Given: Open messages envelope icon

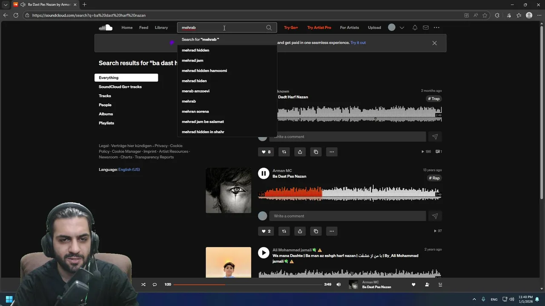Looking at the screenshot, I should (x=426, y=28).
